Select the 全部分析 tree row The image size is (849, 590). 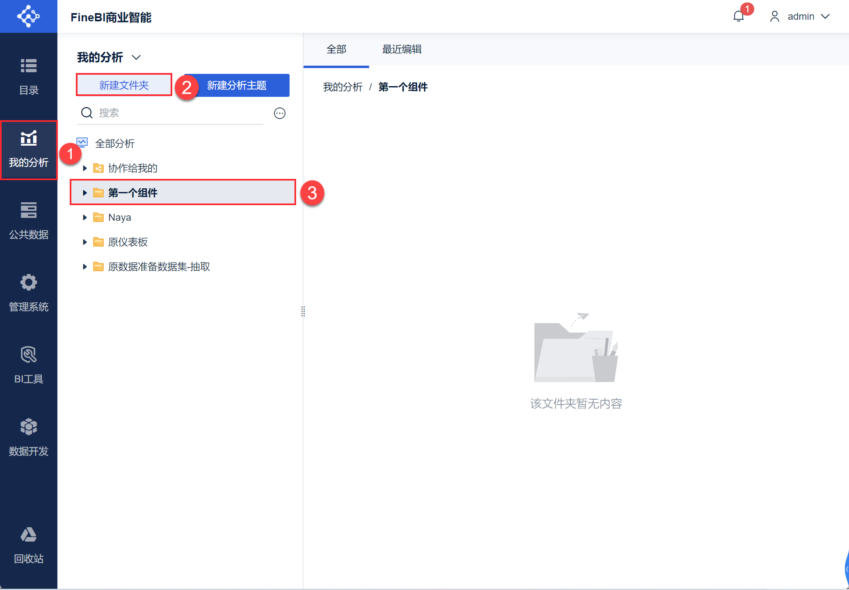point(183,144)
